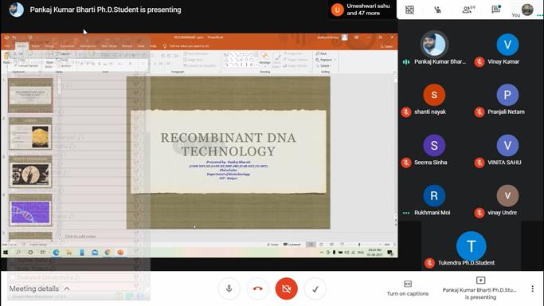The image size is (544, 306).
Task: Open PowerPoint File tab
Action: pos(7,45)
